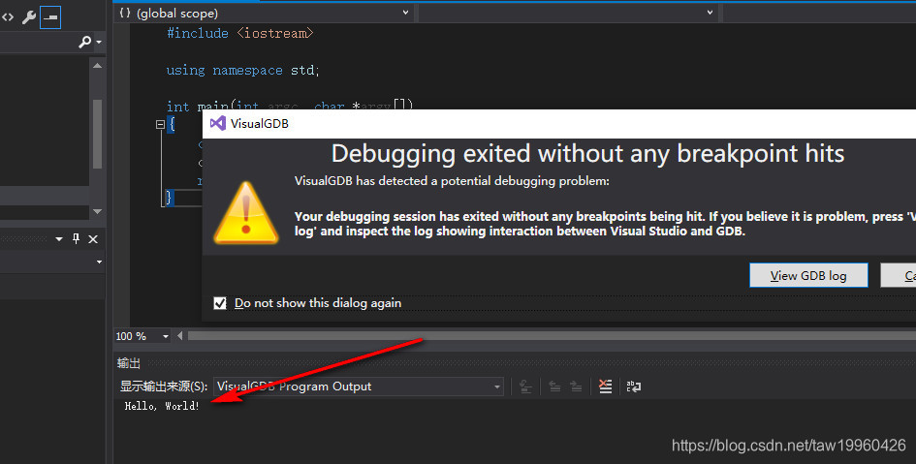Image resolution: width=916 pixels, height=464 pixels.
Task: Click the side panel scroll up arrow
Action: (x=98, y=66)
